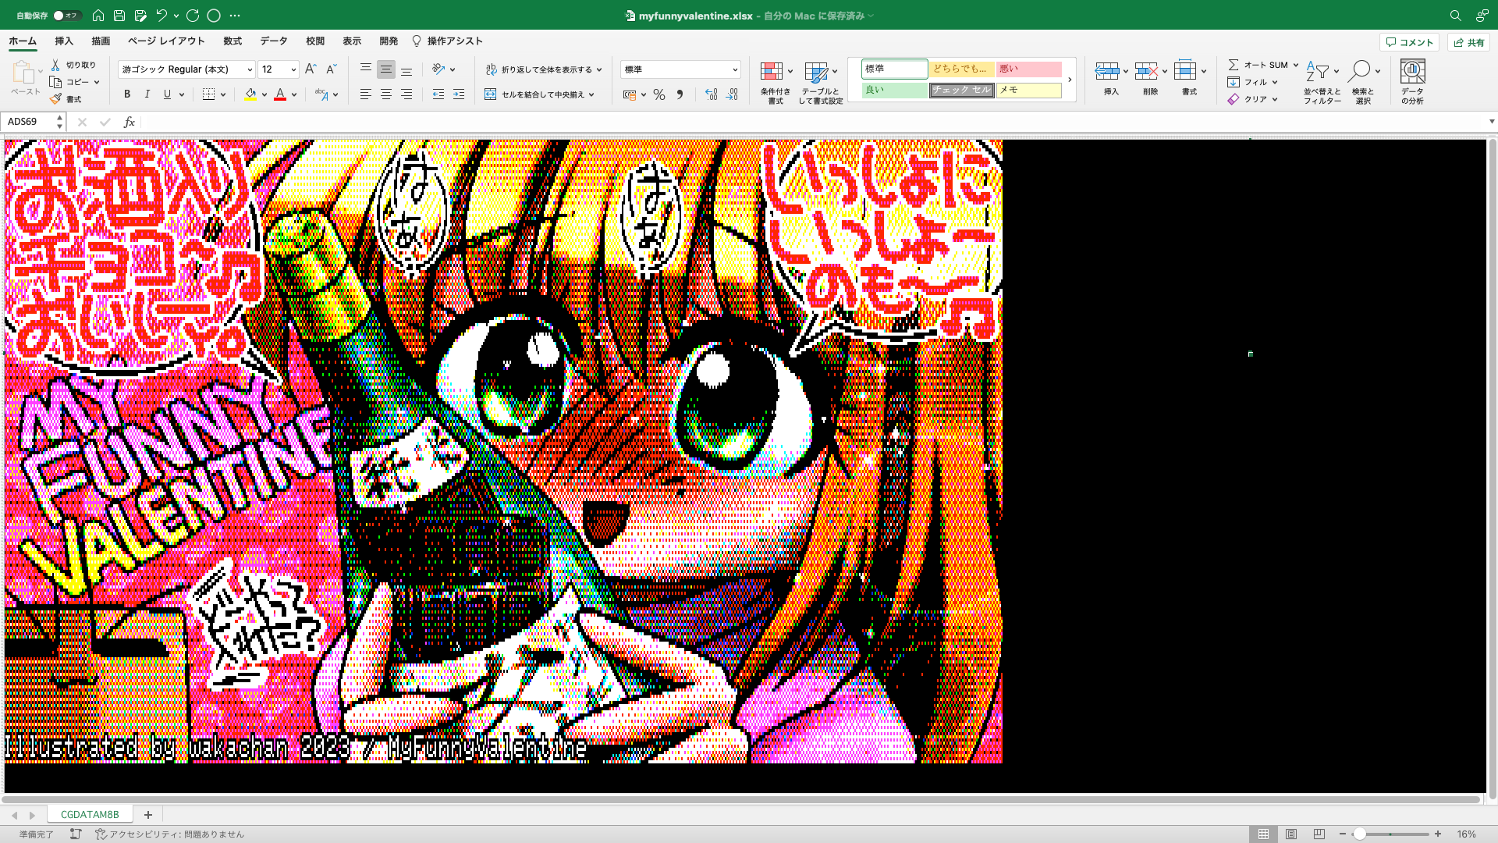Toggle center text alignment
Image resolution: width=1498 pixels, height=843 pixels.
[386, 94]
